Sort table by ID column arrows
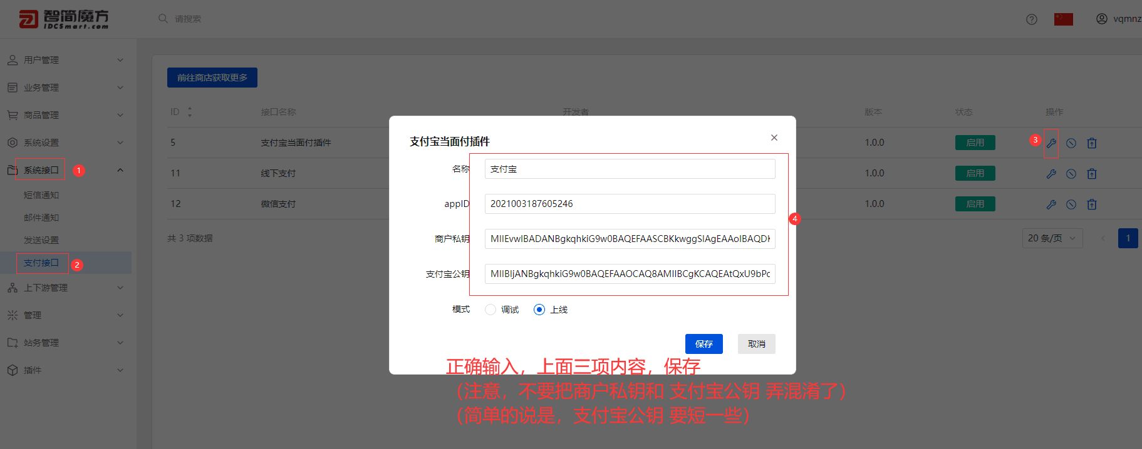This screenshot has width=1142, height=449. click(189, 112)
